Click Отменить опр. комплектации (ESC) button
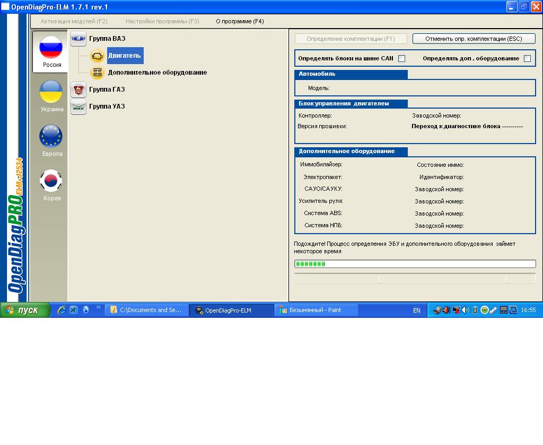Viewport: 543px width, 445px height. [474, 39]
